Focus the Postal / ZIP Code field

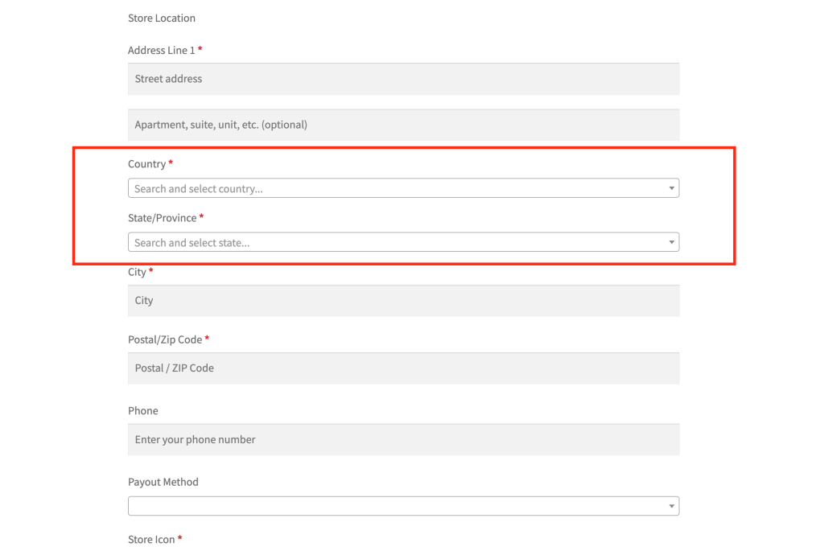pos(402,368)
